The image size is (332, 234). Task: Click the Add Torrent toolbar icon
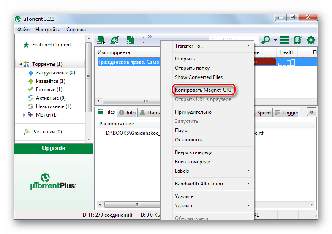click(x=101, y=40)
